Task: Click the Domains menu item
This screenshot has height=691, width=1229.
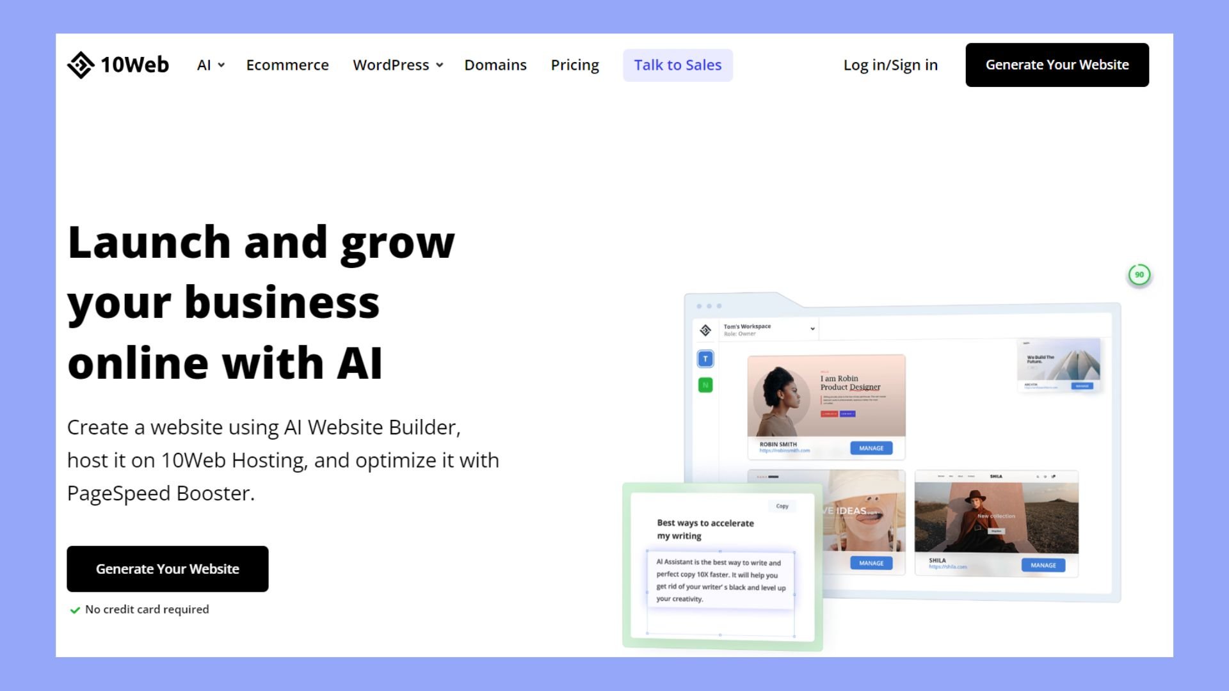Action: coord(495,64)
